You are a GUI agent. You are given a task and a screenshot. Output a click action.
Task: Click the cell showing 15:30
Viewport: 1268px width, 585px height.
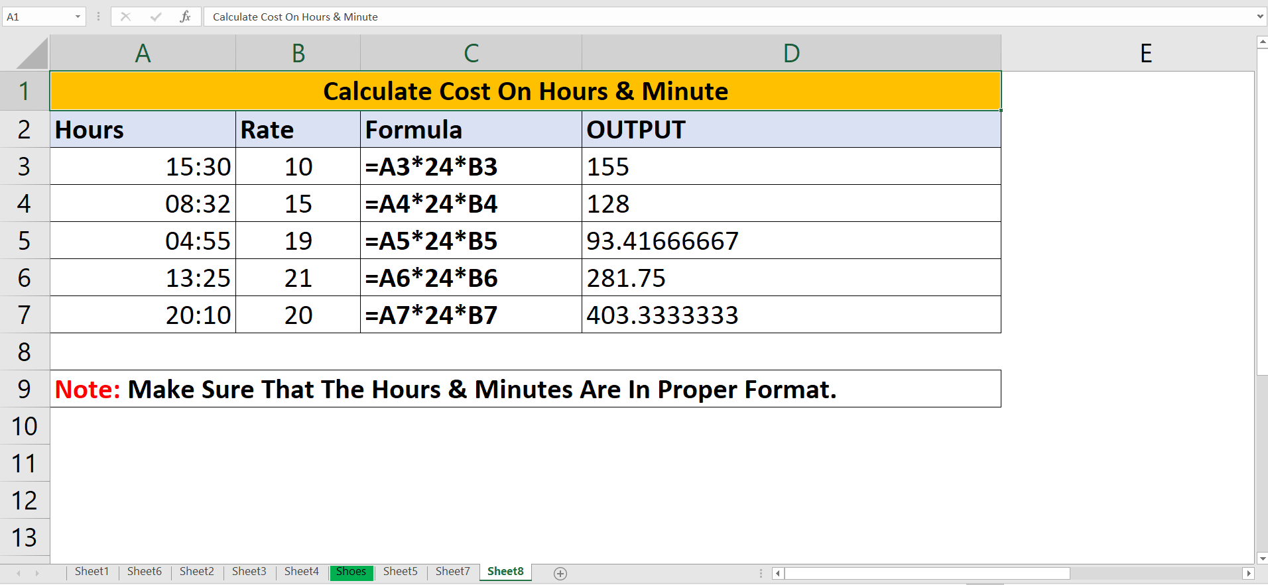(x=143, y=166)
